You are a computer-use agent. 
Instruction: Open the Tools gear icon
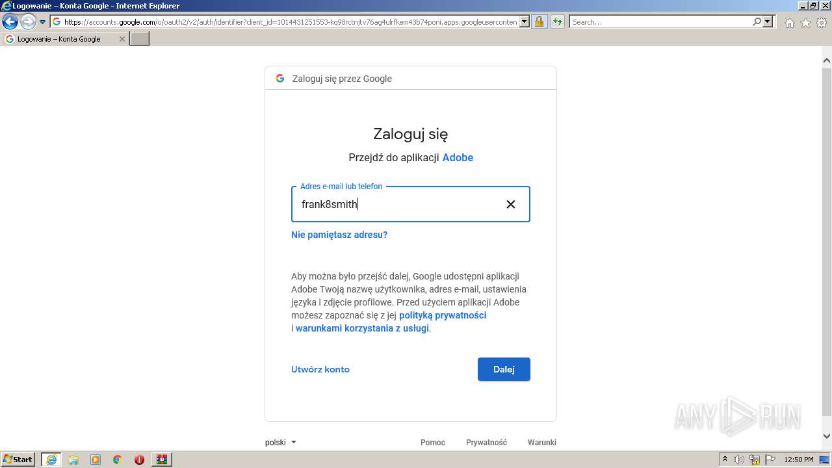click(x=822, y=23)
